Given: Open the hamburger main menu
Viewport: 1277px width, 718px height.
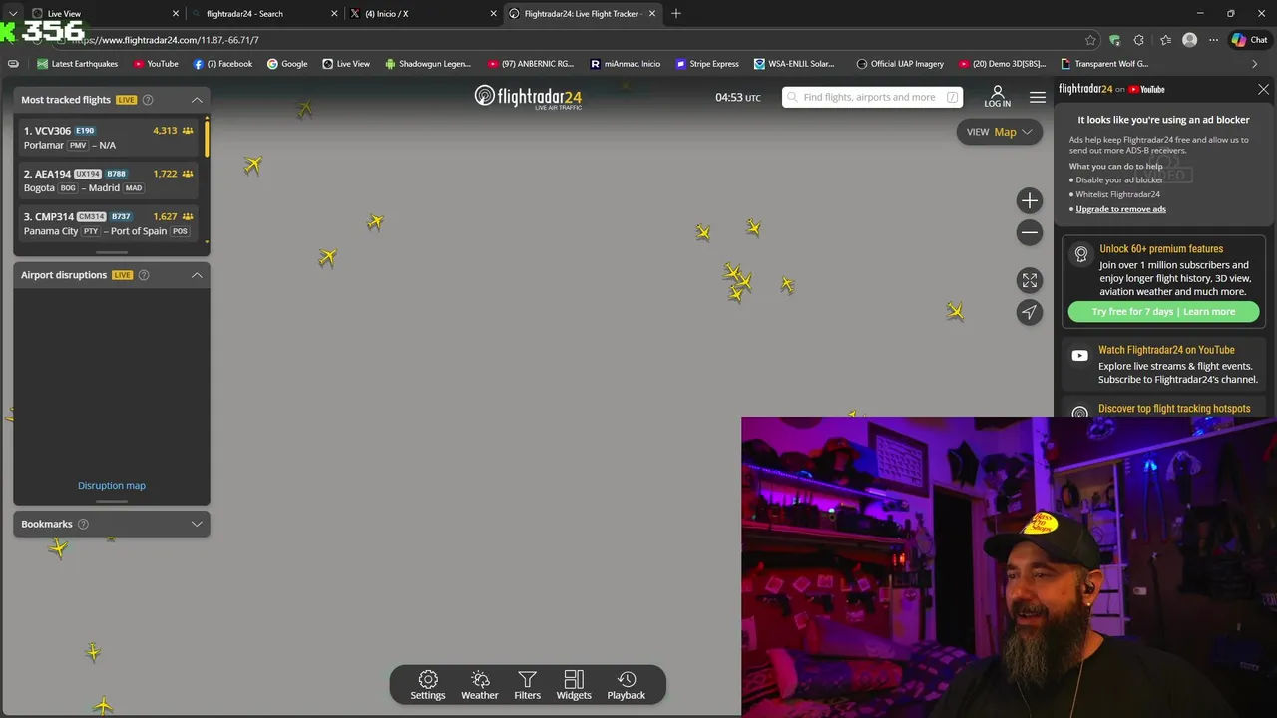Looking at the screenshot, I should pyautogui.click(x=1038, y=97).
